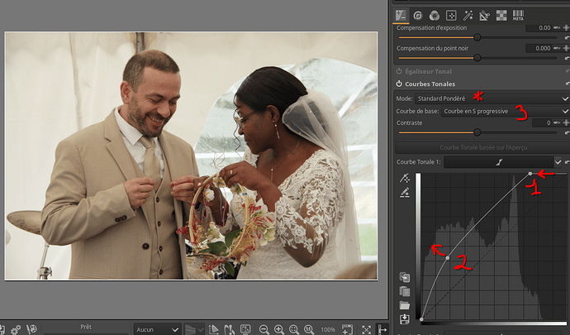Click the Compensation d'exposition value field
This screenshot has width=570, height=335.
point(531,28)
